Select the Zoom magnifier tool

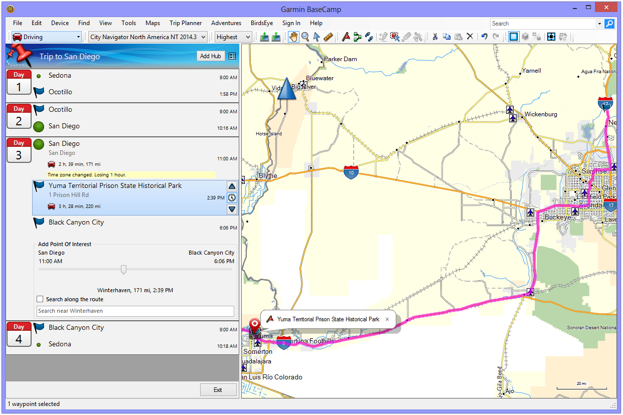305,37
